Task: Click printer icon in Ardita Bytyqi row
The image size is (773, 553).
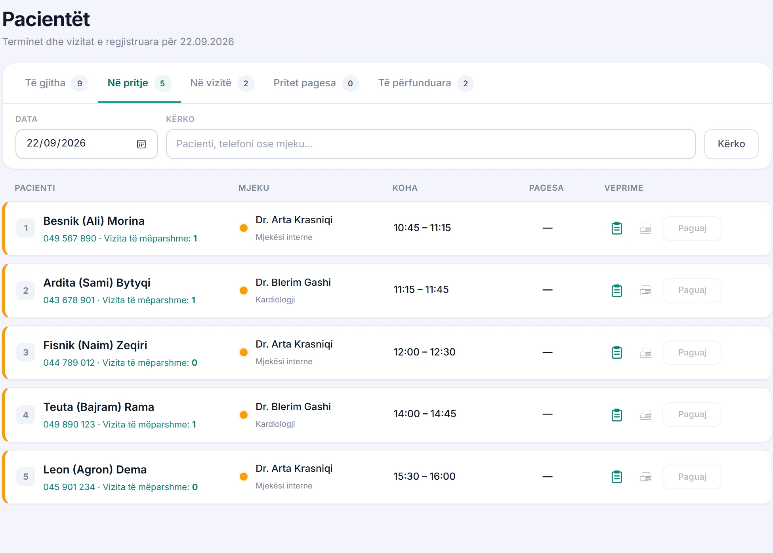Action: click(x=646, y=291)
